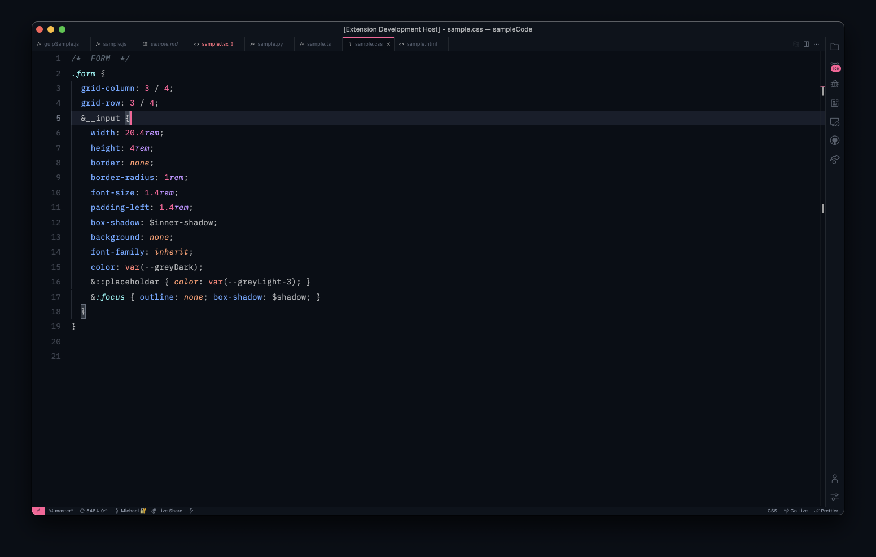
Task: Switch to the sample.tsx tab
Action: [214, 44]
